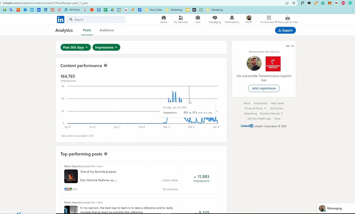Screen dimensions: 355x214
Task: Click the Jetzt registrieren button
Action: pyautogui.click(x=264, y=88)
